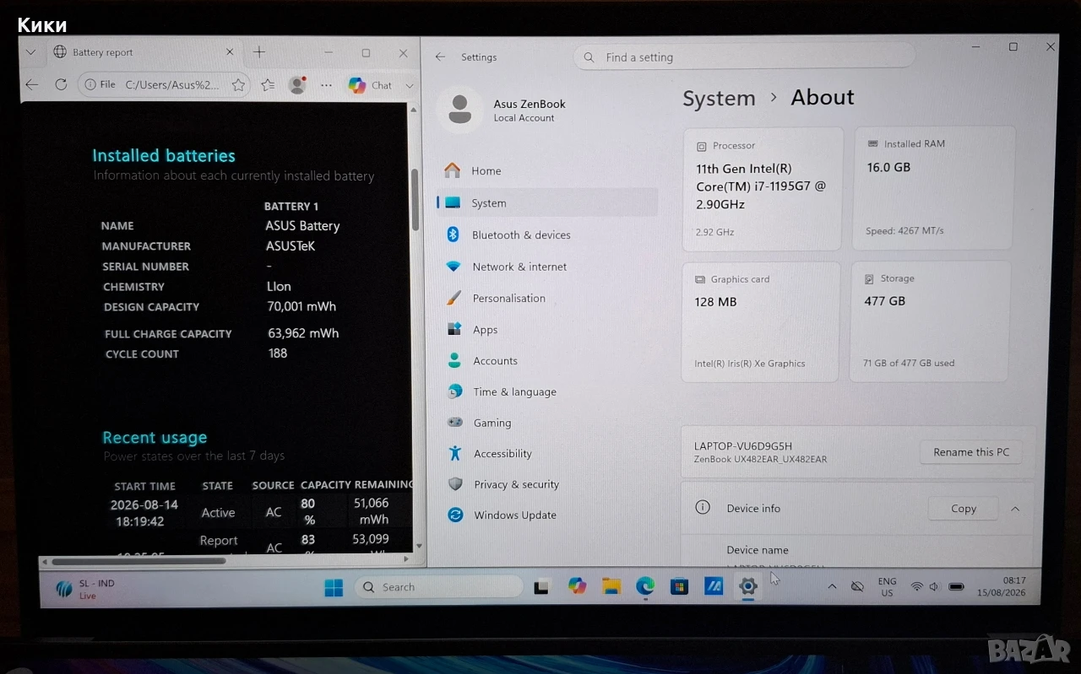1081x674 pixels.
Task: Open the Storage card
Action: point(930,321)
